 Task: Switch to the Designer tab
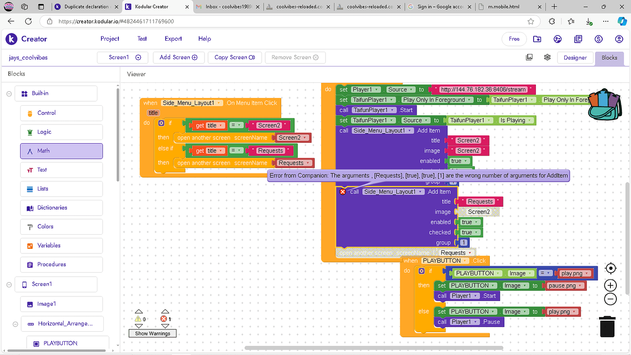(575, 58)
